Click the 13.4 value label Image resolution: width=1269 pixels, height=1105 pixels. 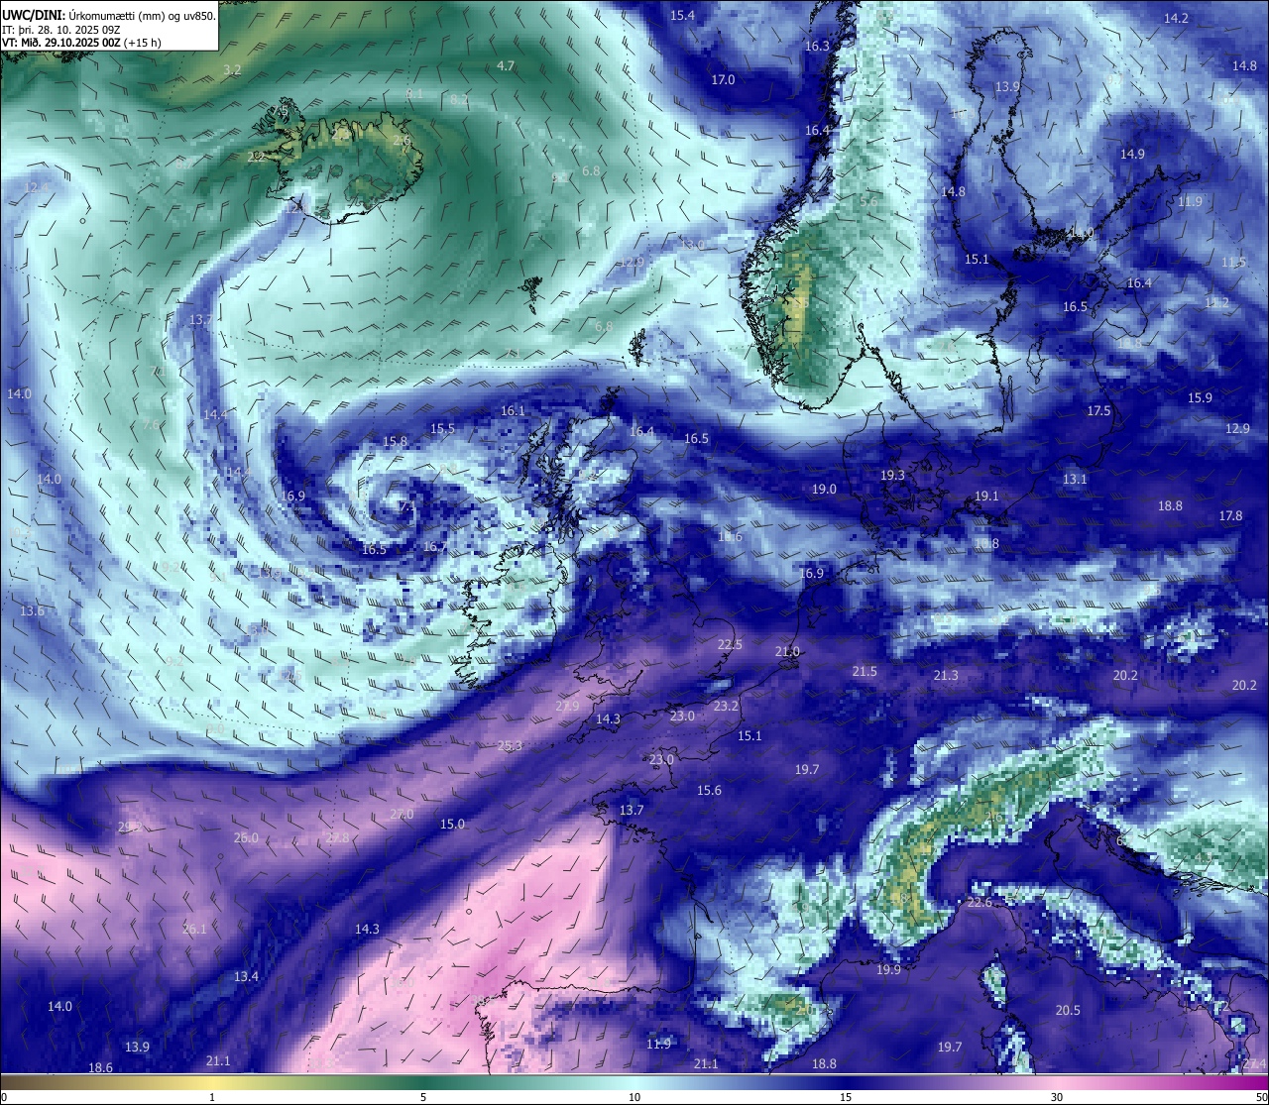(x=246, y=976)
